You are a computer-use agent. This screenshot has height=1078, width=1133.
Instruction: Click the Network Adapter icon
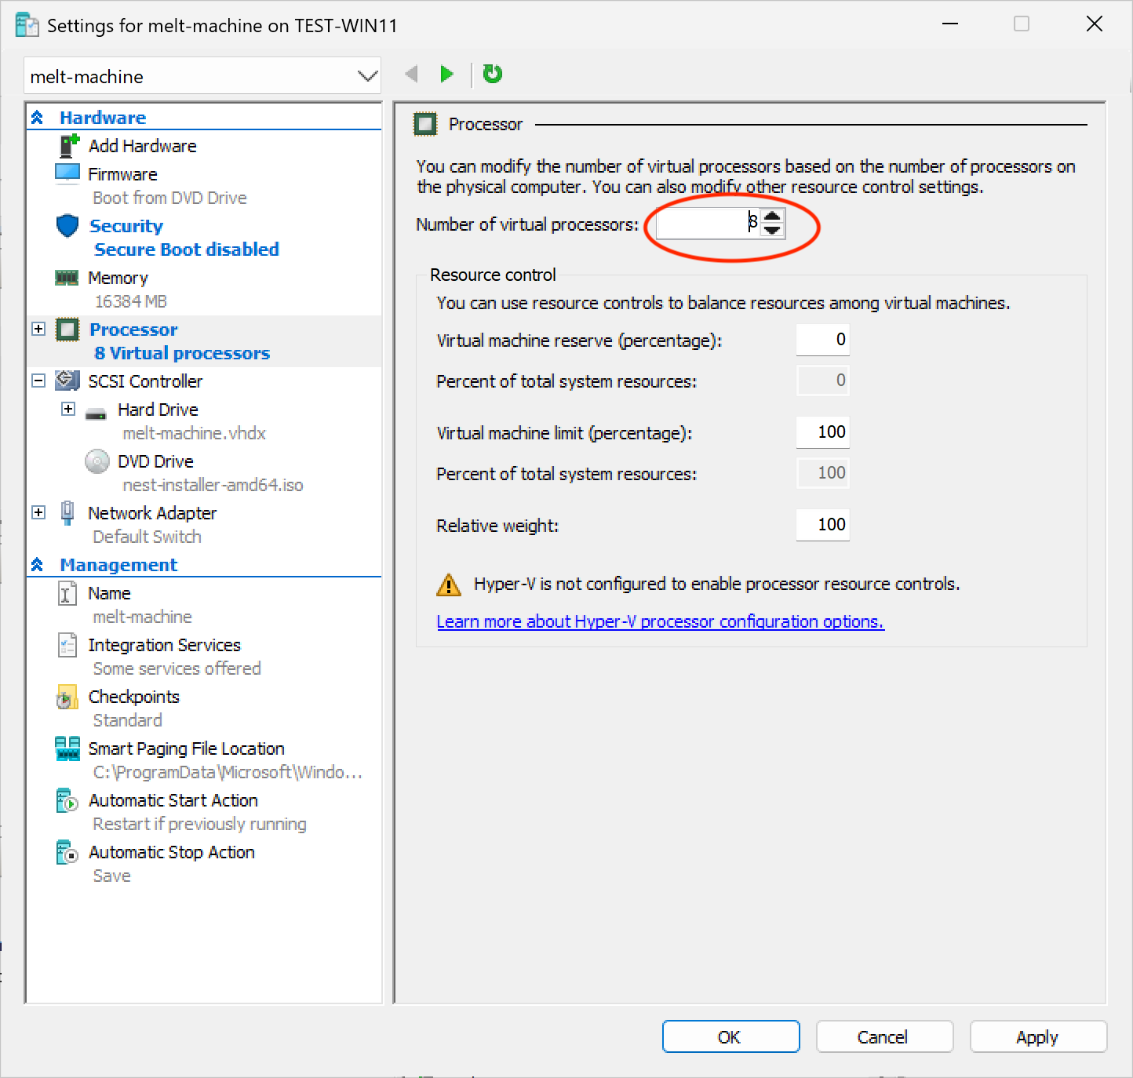[67, 512]
